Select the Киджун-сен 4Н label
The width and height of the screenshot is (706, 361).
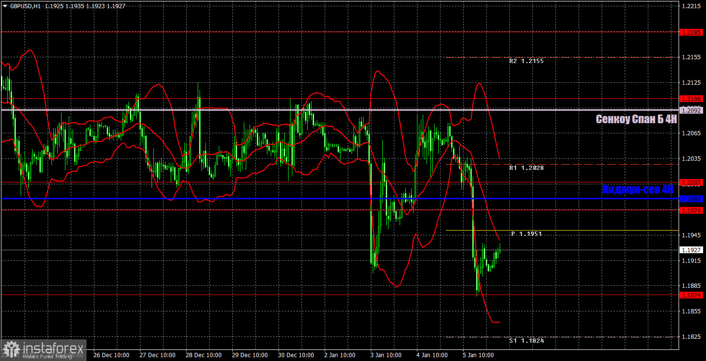tap(638, 190)
